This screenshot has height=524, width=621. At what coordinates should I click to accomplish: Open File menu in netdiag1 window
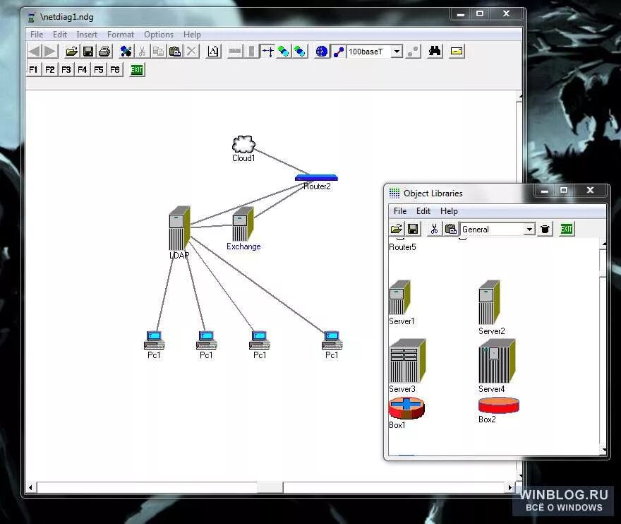pyautogui.click(x=37, y=35)
